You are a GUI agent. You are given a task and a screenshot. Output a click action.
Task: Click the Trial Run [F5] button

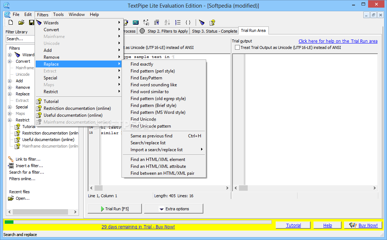tap(115, 209)
